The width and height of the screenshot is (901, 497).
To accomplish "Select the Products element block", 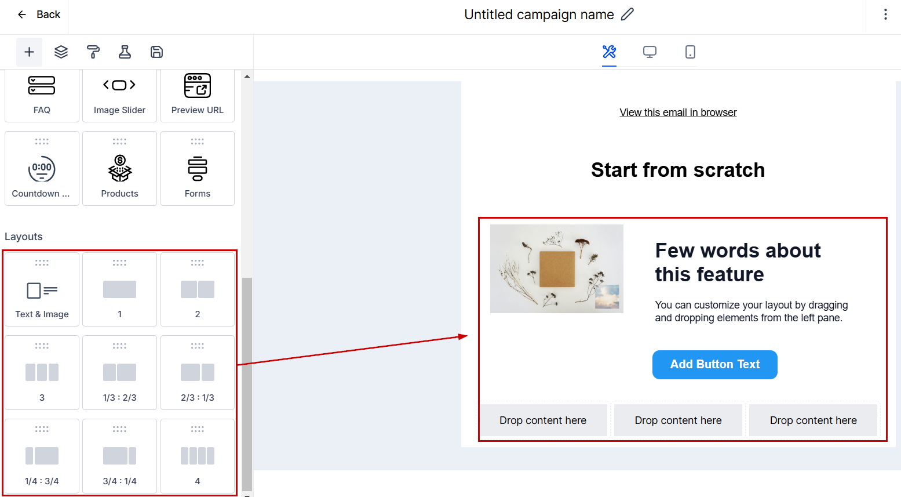I will pos(119,169).
